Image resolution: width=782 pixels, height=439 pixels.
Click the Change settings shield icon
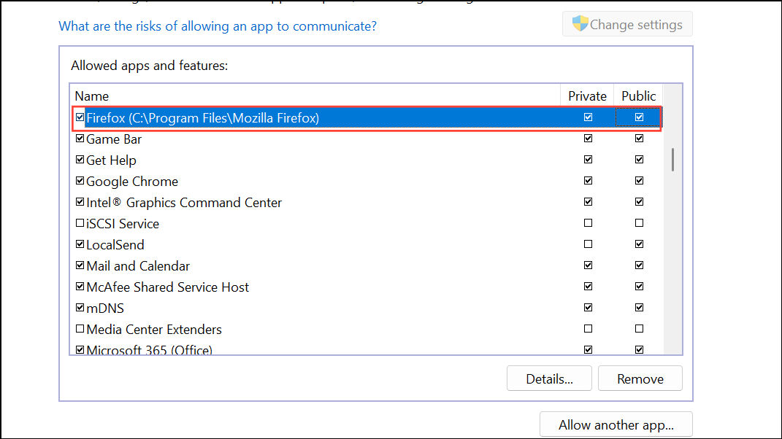[x=579, y=23]
